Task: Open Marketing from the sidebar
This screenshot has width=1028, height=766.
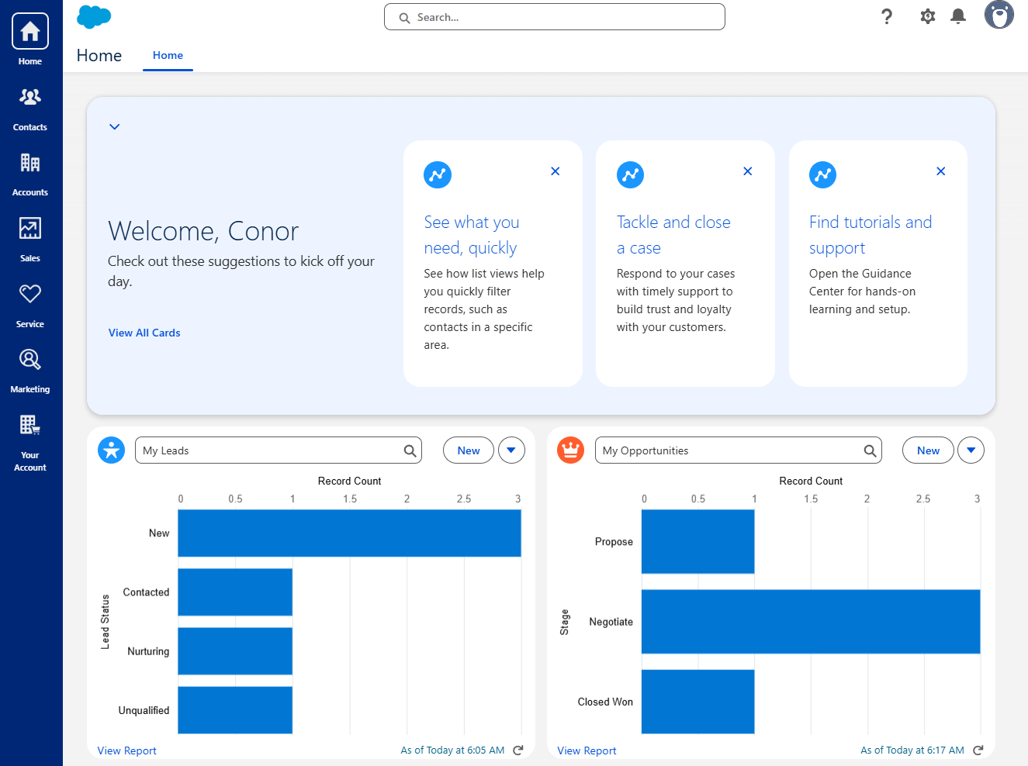Action: pyautogui.click(x=30, y=368)
